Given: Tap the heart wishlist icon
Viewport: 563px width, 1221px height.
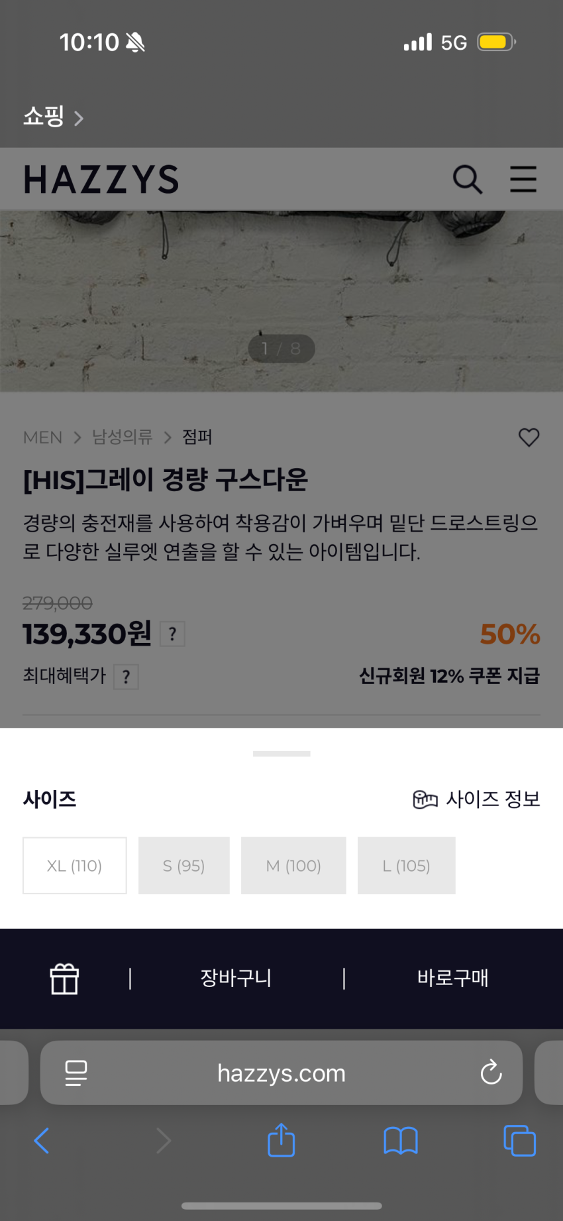Looking at the screenshot, I should pos(529,437).
